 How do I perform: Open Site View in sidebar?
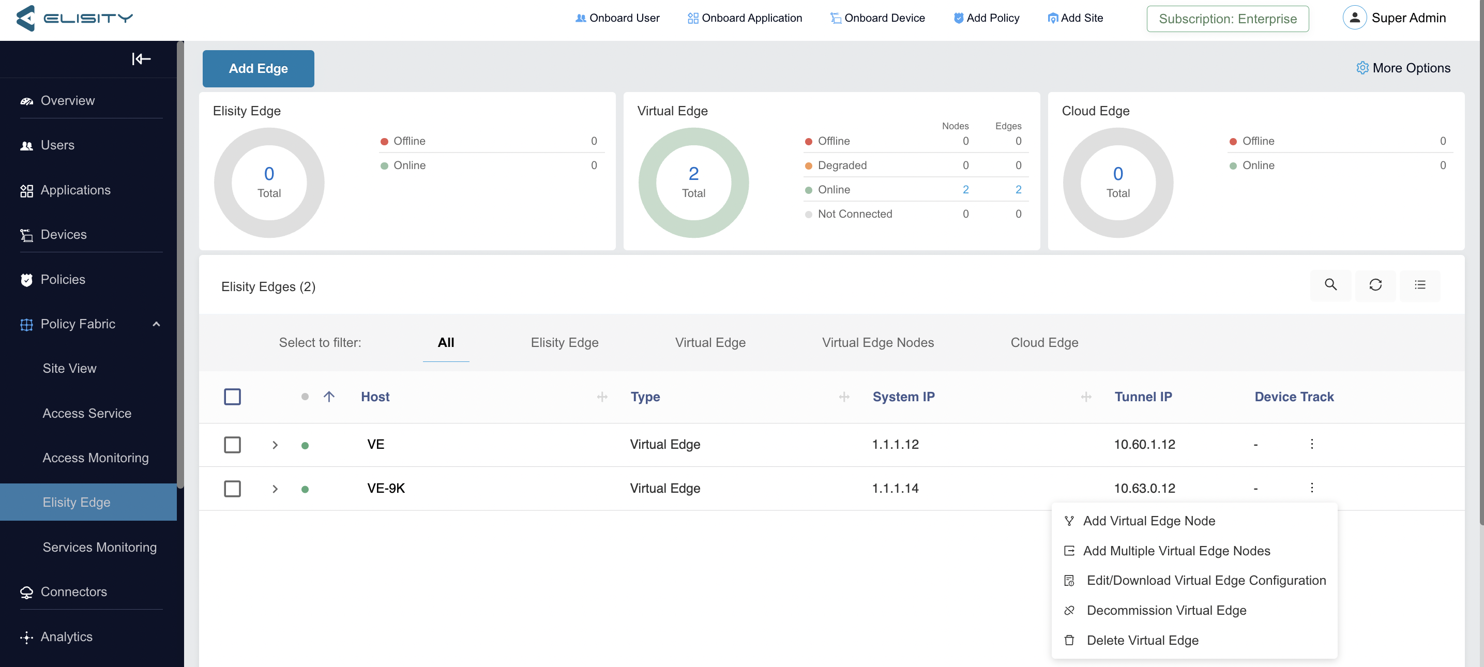70,369
